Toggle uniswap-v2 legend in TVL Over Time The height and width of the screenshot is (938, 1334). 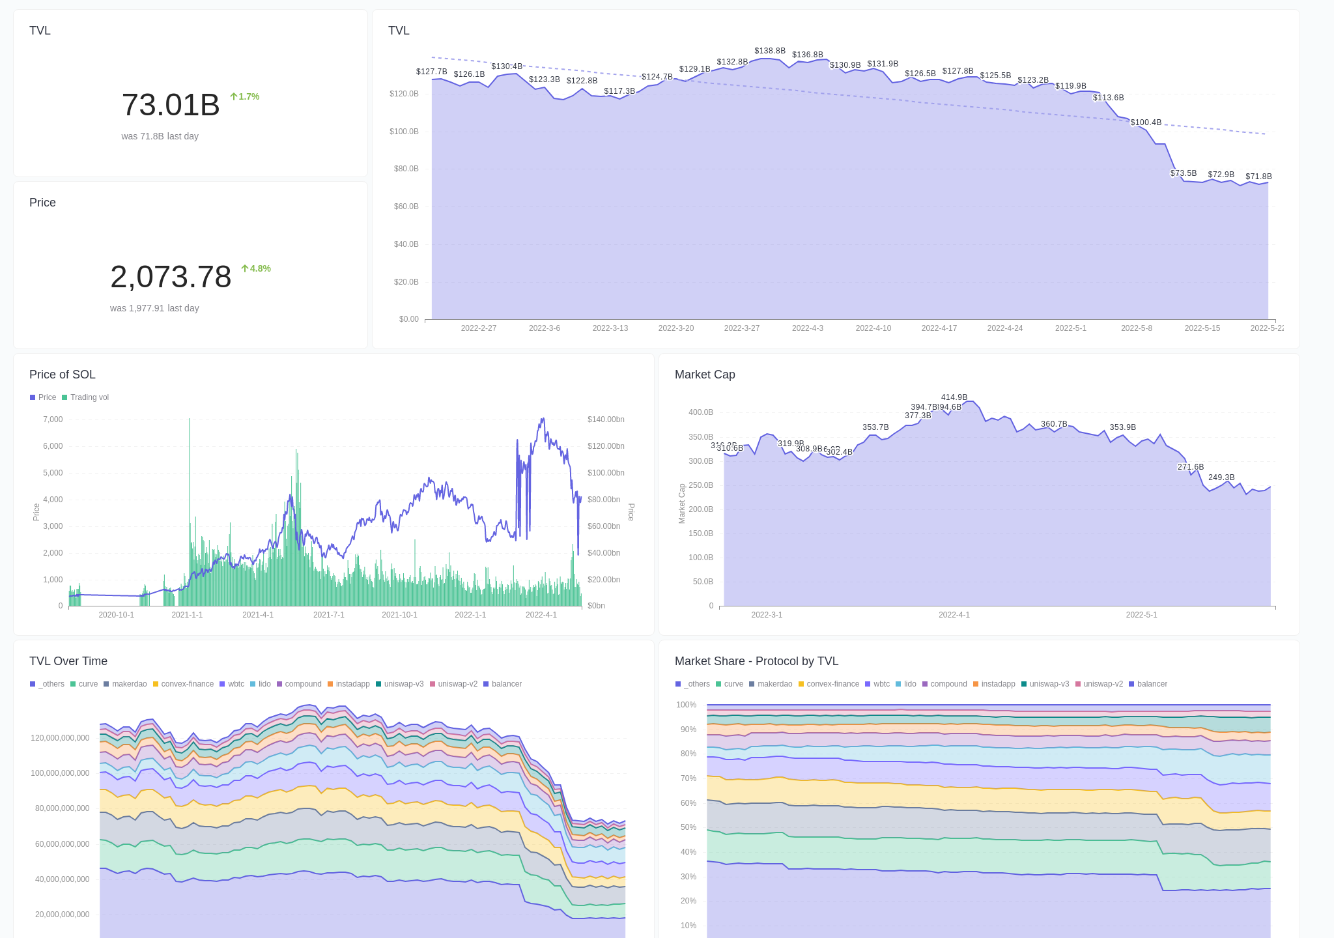pyautogui.click(x=453, y=684)
